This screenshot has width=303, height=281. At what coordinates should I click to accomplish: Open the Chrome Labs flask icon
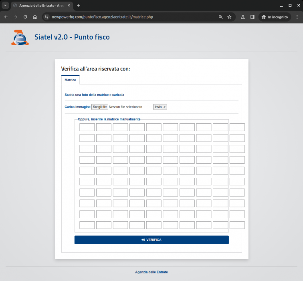pyautogui.click(x=242, y=17)
